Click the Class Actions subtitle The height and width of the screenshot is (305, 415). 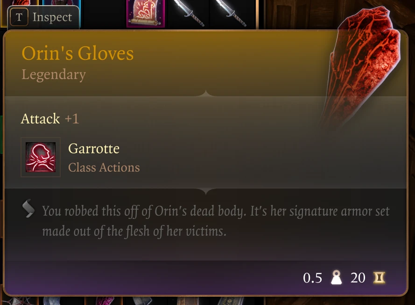point(104,167)
